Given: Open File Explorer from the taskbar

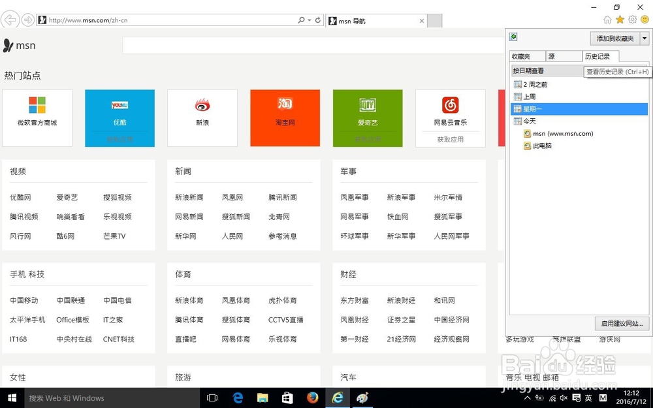Looking at the screenshot, I should click(263, 398).
